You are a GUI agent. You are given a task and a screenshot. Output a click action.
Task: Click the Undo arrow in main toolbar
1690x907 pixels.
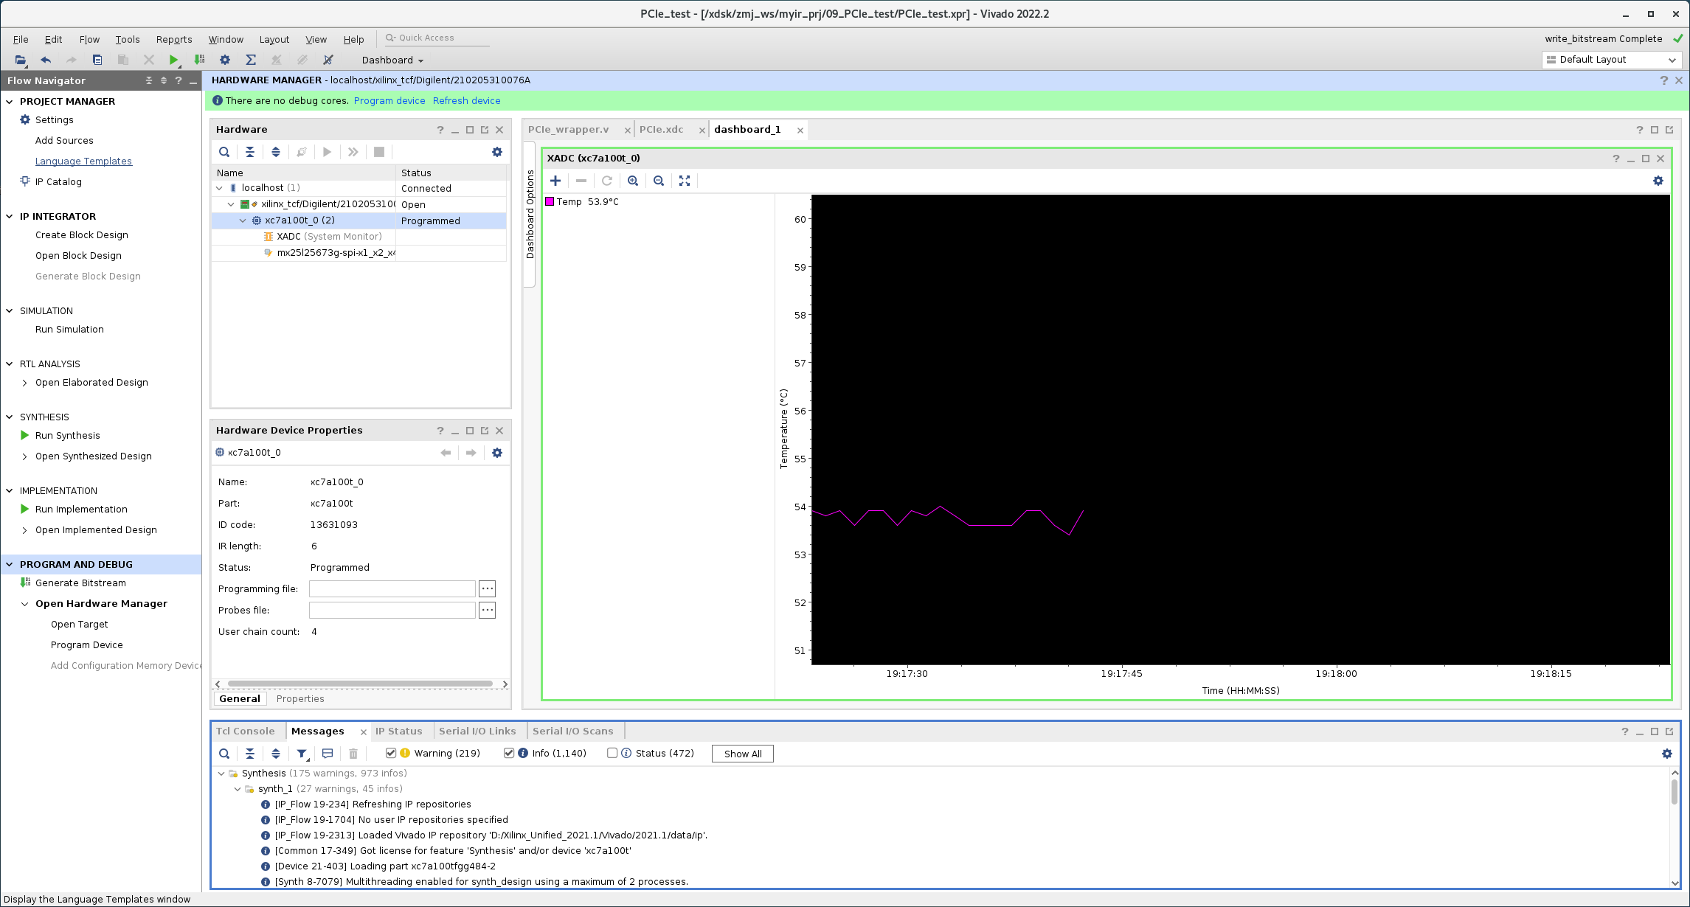tap(46, 60)
